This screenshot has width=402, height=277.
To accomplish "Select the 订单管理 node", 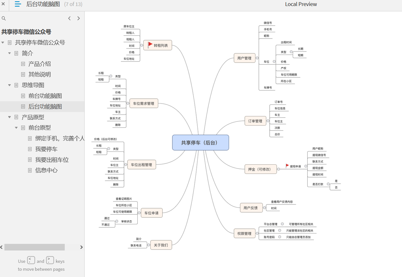I will [x=255, y=121].
